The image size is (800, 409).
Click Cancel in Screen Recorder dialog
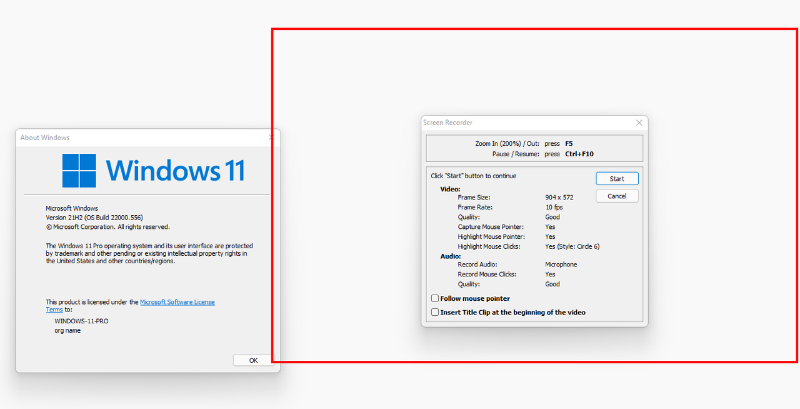coord(617,196)
